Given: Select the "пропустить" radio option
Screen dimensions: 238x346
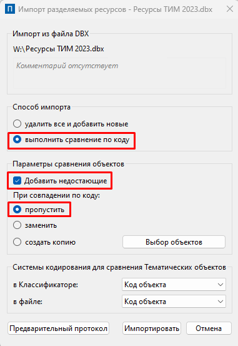Looking at the screenshot, I should [39, 210].
